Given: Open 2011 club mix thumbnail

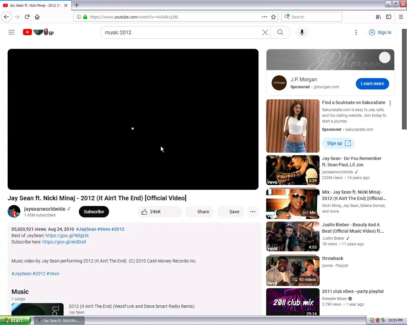Looking at the screenshot, I should [x=293, y=302].
